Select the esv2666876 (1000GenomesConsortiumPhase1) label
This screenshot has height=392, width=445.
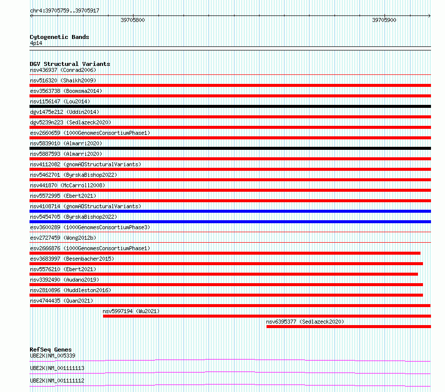tap(90, 248)
